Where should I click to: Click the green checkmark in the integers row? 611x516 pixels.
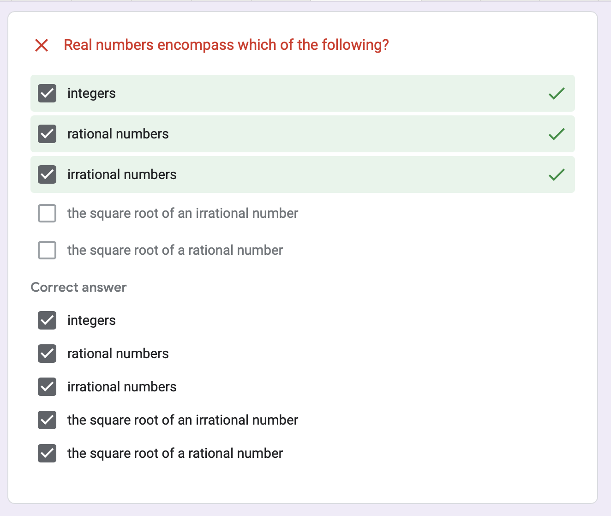[557, 93]
